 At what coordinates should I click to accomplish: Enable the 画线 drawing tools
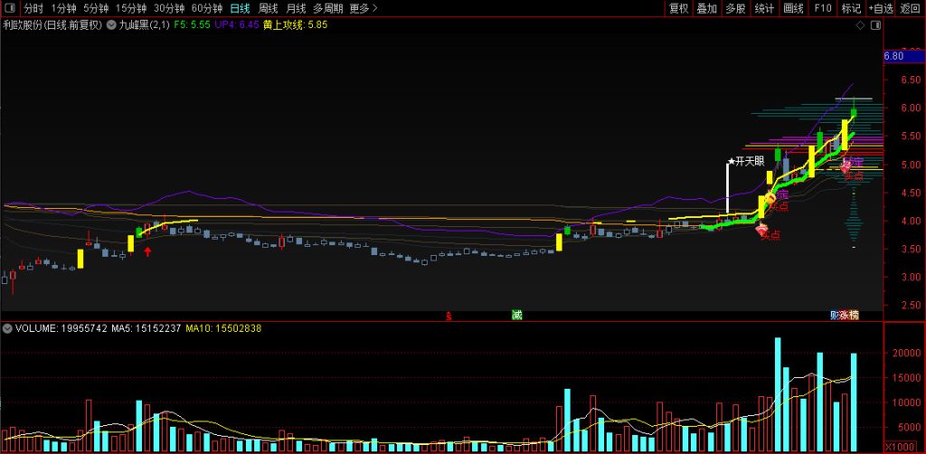(x=793, y=8)
